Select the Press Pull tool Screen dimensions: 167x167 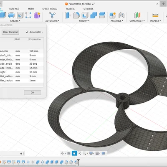[x=68, y=15]
